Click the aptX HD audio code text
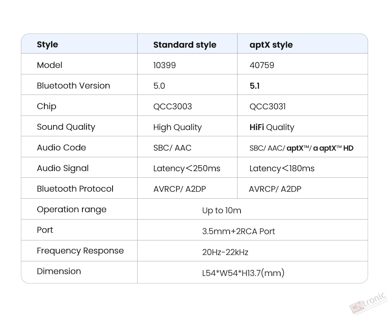389x317 pixels. point(333,148)
